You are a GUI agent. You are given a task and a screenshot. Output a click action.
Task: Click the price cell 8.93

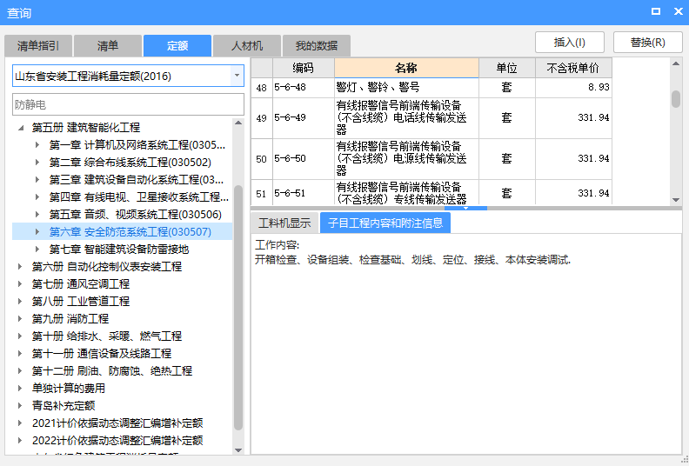click(573, 88)
